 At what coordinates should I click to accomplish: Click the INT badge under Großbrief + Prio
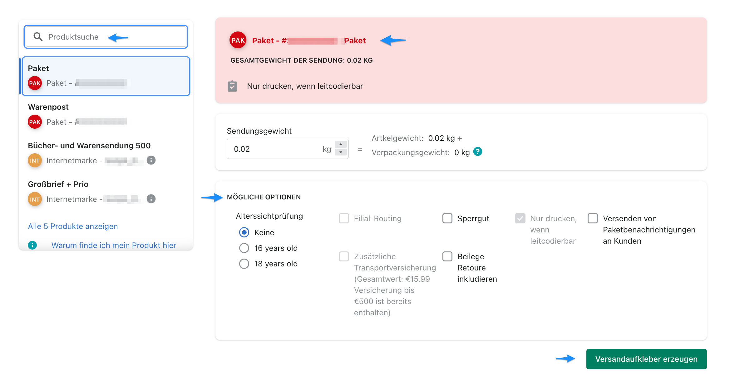(35, 199)
